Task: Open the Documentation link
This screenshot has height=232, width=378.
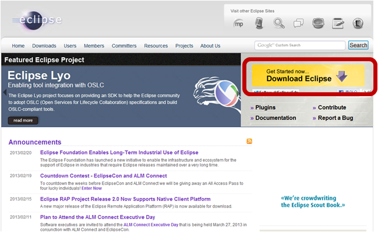Action: 275,118
